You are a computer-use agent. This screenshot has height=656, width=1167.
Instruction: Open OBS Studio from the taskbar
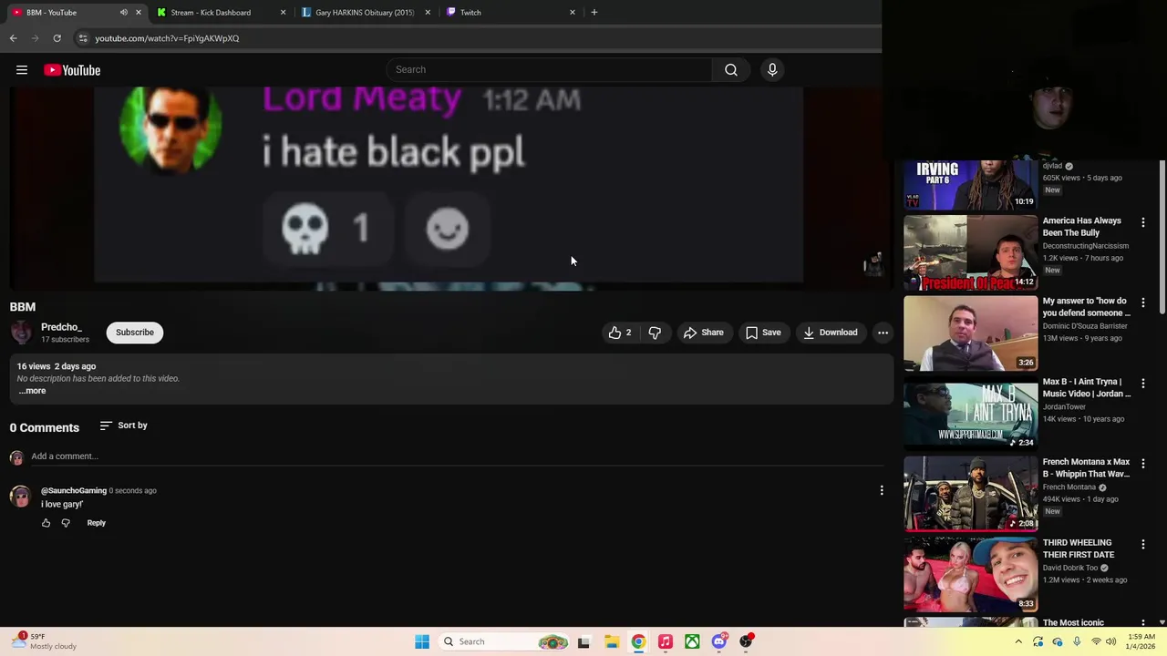coord(747,641)
